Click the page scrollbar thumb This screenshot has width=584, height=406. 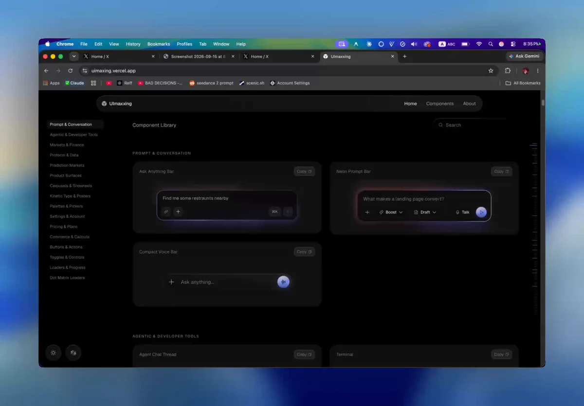543,103
